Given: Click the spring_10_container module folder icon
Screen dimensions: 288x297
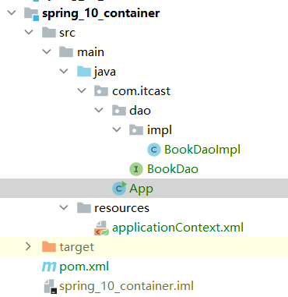Looking at the screenshot, I should pos(31,13).
